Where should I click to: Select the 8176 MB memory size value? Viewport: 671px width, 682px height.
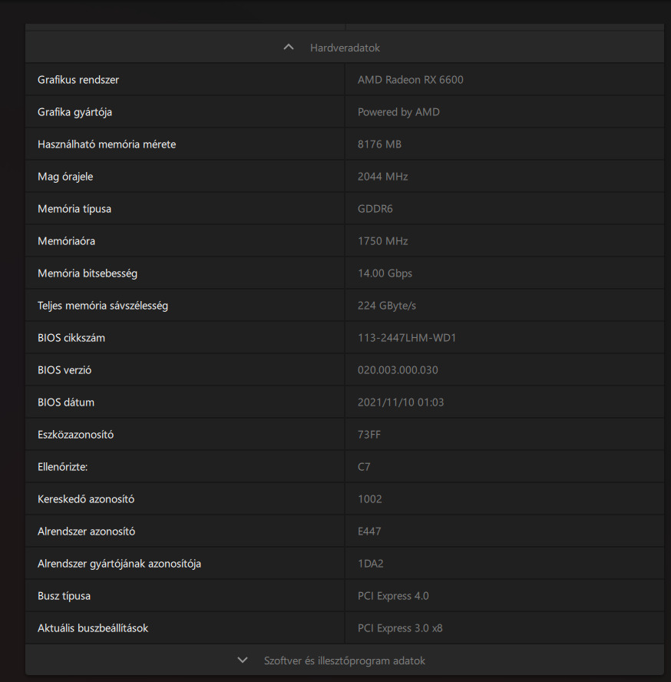[x=379, y=144]
